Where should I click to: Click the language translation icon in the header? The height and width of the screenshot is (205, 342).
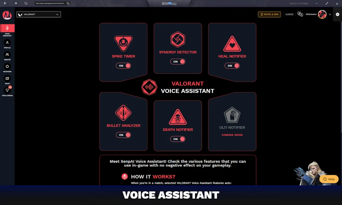[300, 14]
